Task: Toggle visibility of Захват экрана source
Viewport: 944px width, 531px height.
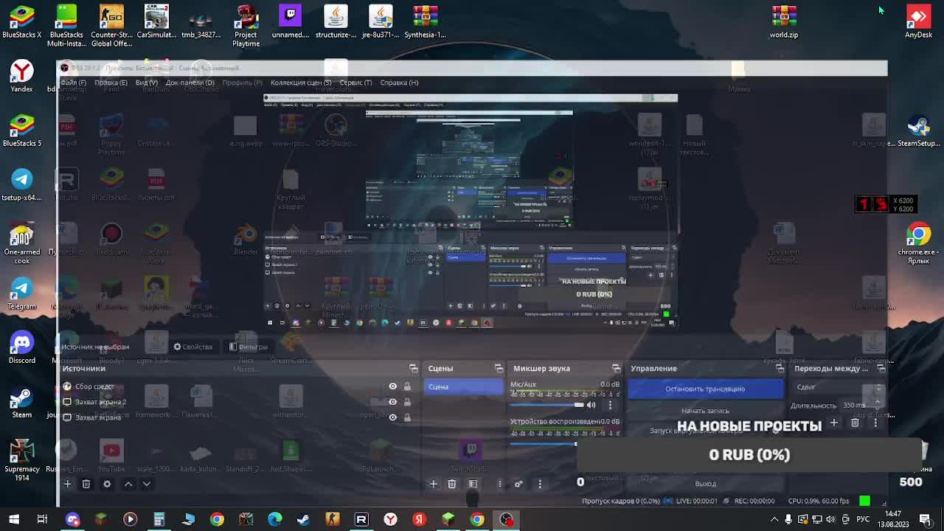Action: tap(392, 417)
